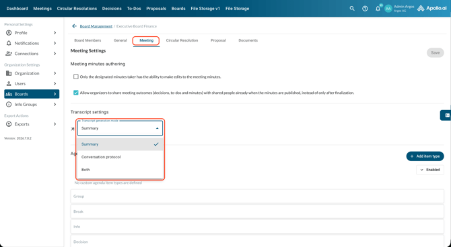Viewport: 451px width, 247px height.
Task: Uncheck the share meeting outcomes checkbox
Action: coord(75,93)
